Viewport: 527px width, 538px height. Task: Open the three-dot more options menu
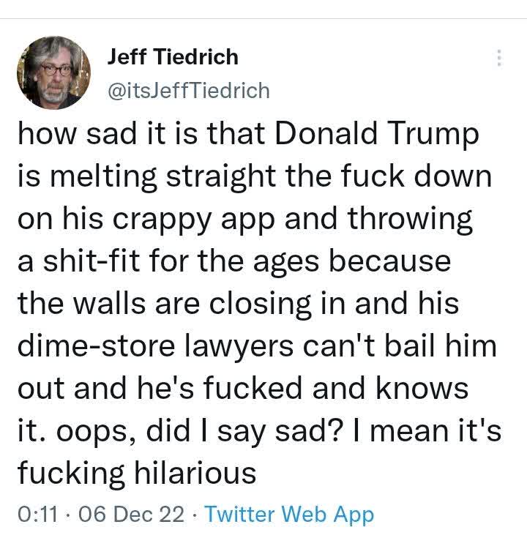[x=499, y=58]
